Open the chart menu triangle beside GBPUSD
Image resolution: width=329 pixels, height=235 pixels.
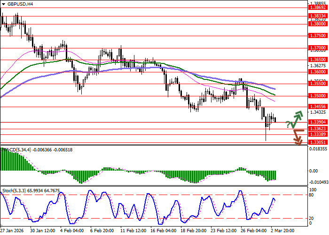point(2,4)
